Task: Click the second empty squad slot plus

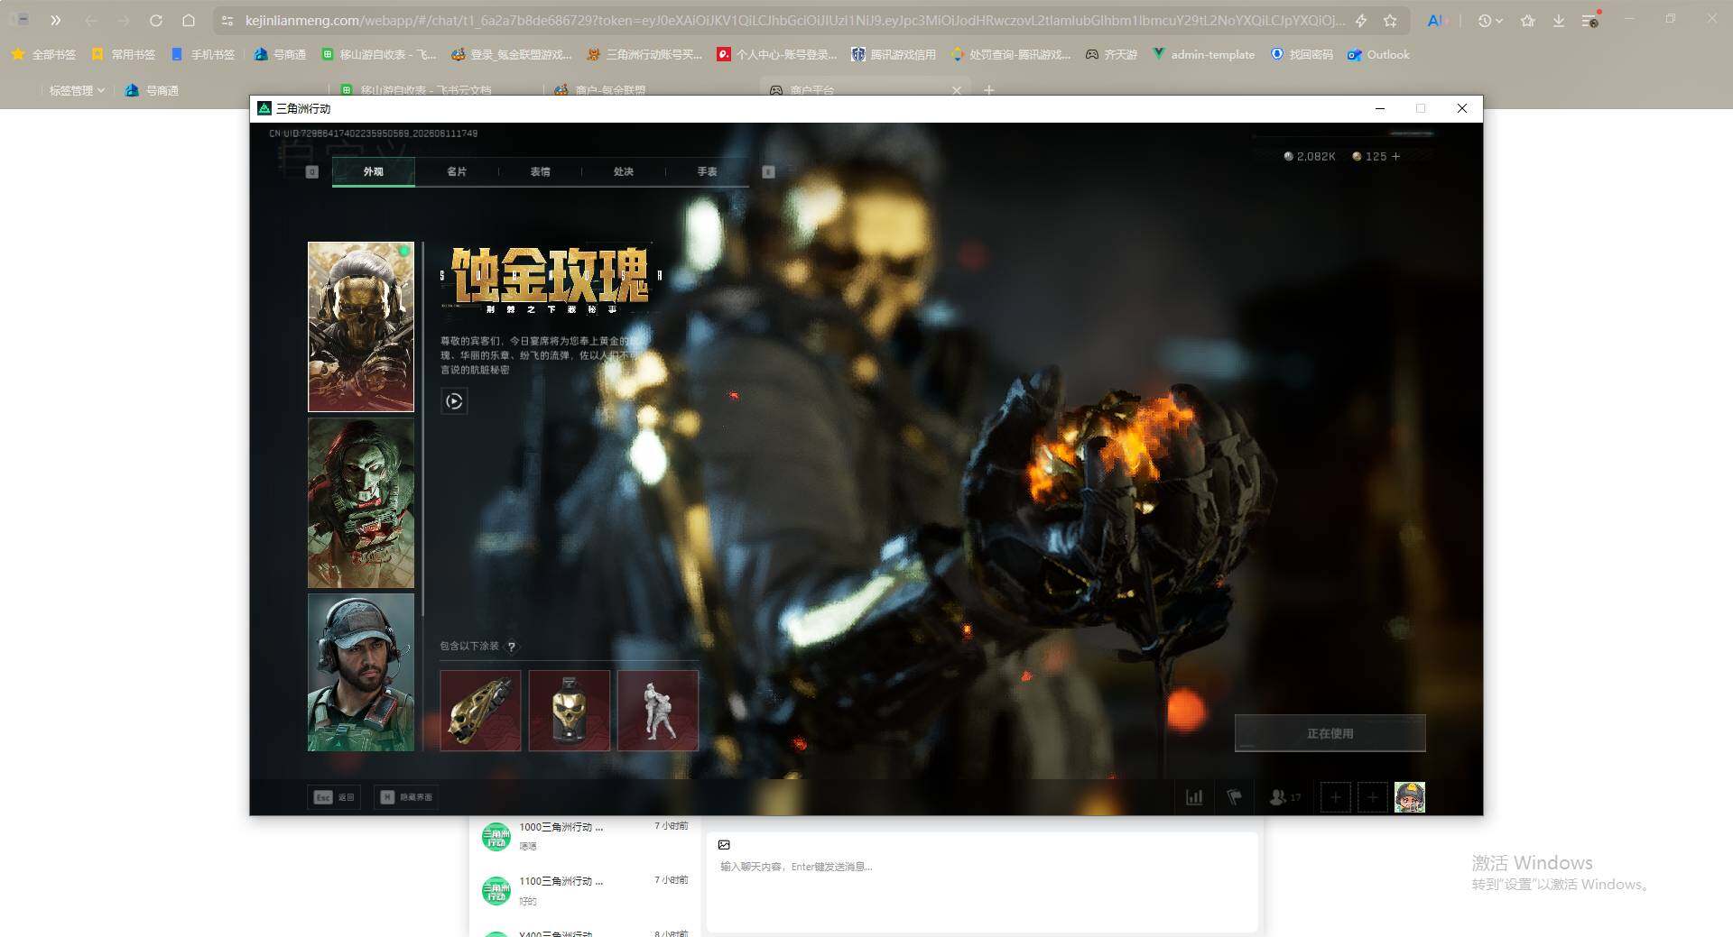Action: [1373, 797]
